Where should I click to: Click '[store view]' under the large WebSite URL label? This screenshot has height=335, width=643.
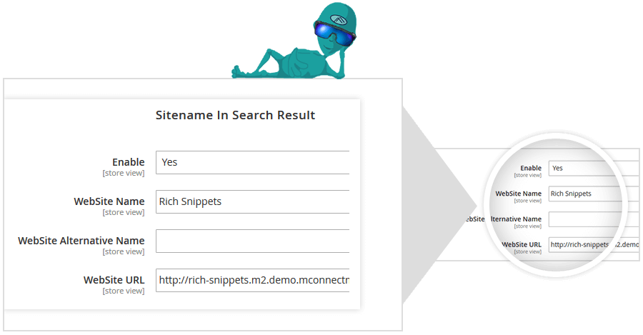[x=123, y=291]
